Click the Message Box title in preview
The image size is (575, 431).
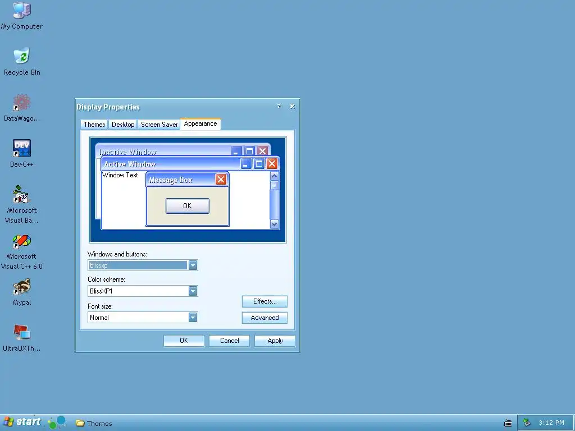point(171,180)
